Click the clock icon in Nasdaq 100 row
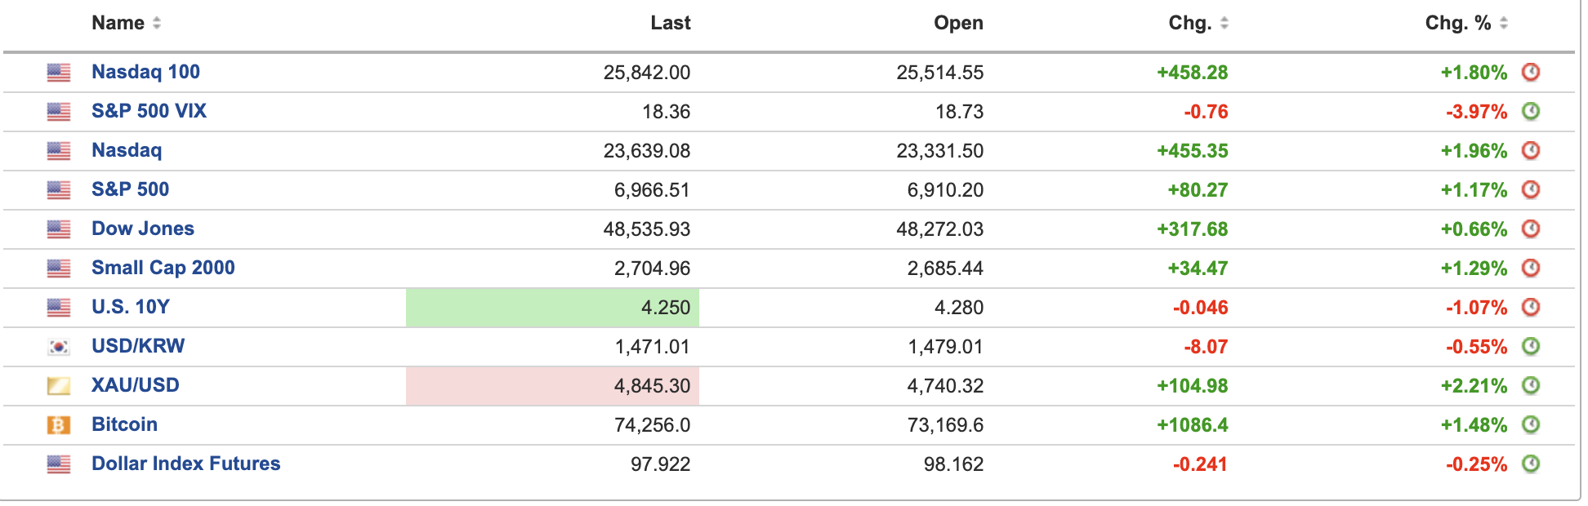This screenshot has height=506, width=1588. 1530,73
